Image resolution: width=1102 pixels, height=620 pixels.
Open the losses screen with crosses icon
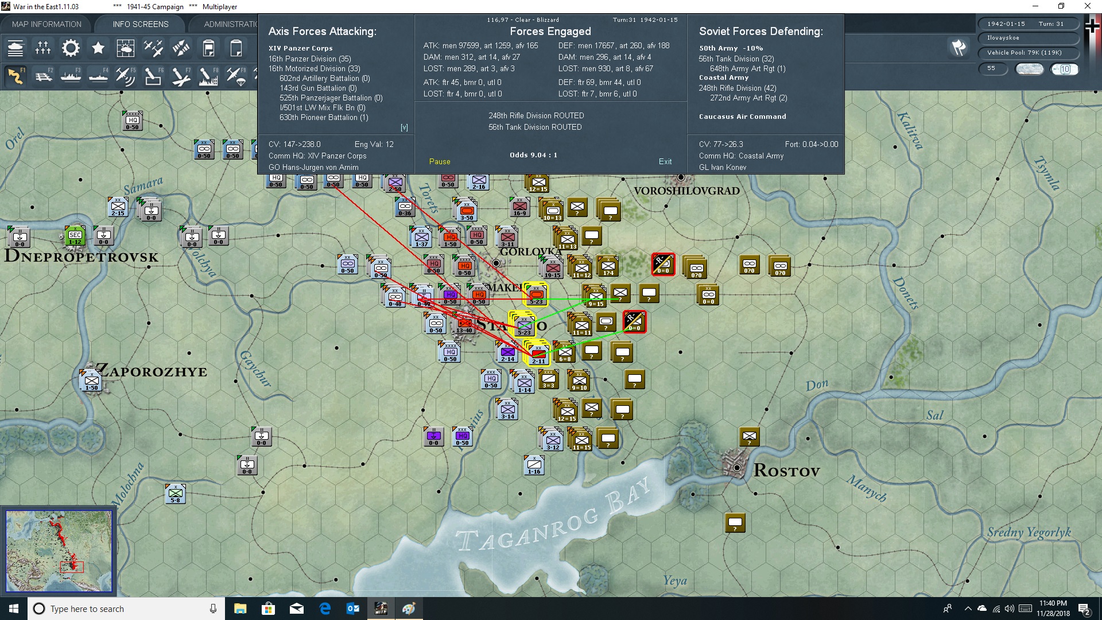click(x=43, y=48)
